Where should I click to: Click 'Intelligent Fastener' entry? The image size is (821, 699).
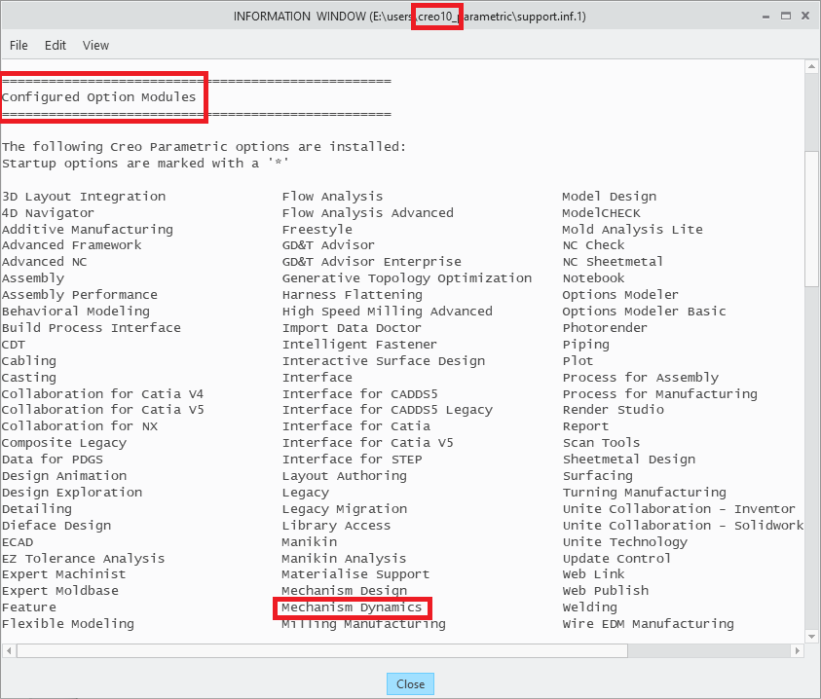359,345
